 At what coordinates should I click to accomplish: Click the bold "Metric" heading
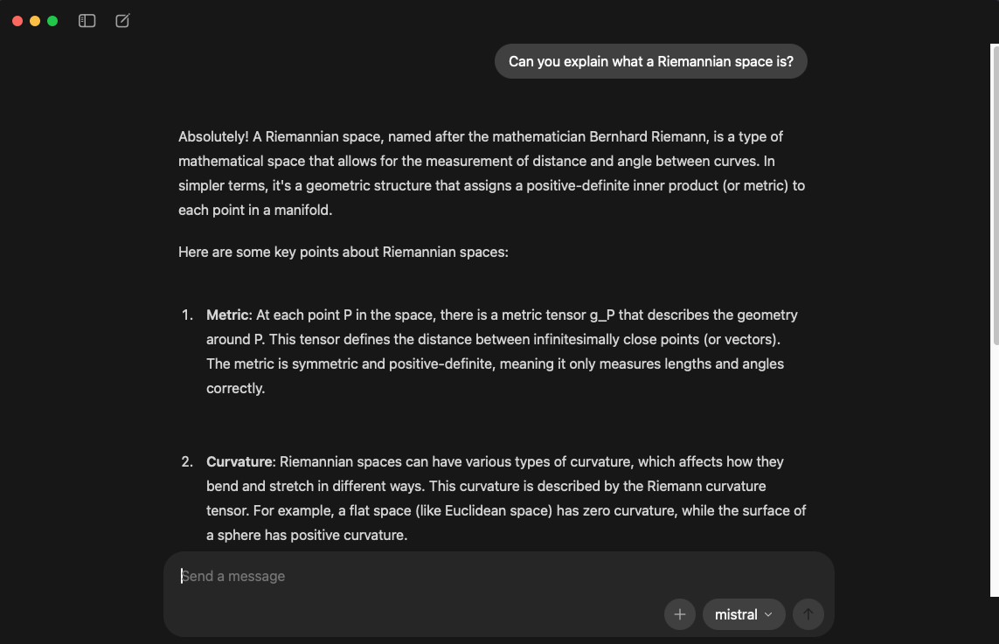point(227,315)
